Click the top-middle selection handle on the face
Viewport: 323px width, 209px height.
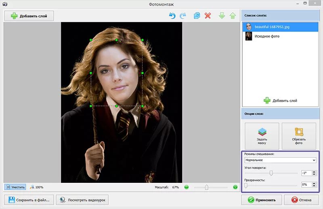coord(117,40)
